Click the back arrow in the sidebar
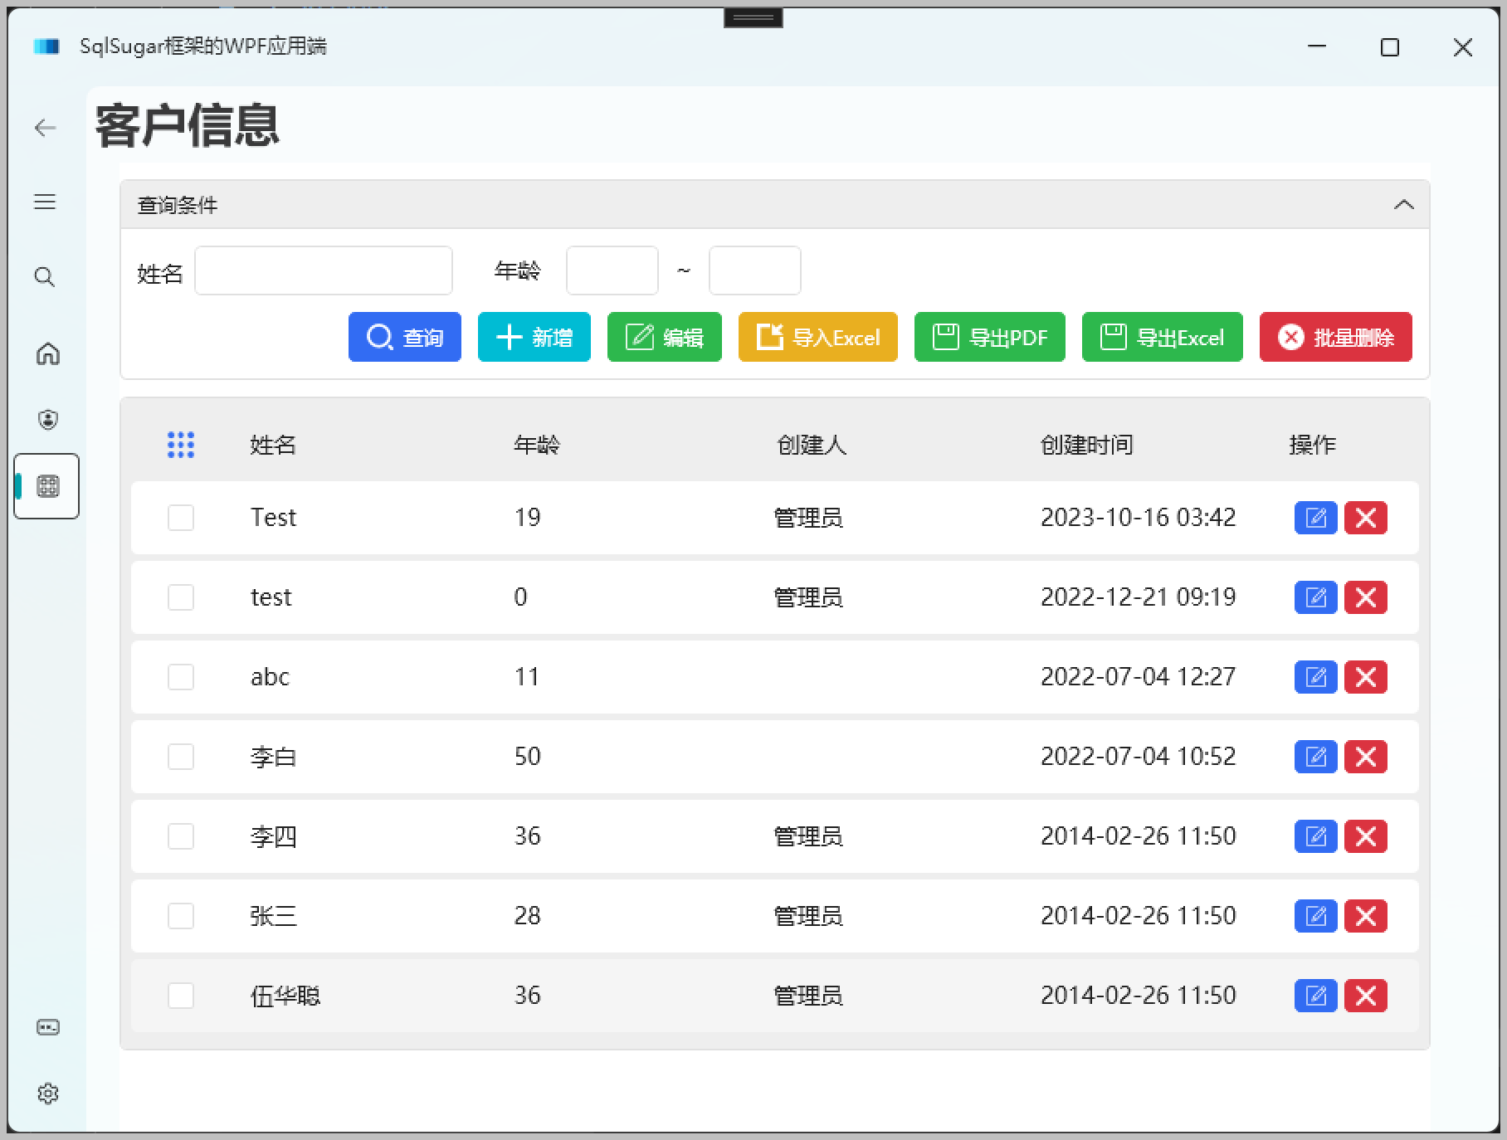The height and width of the screenshot is (1140, 1507). tap(45, 128)
